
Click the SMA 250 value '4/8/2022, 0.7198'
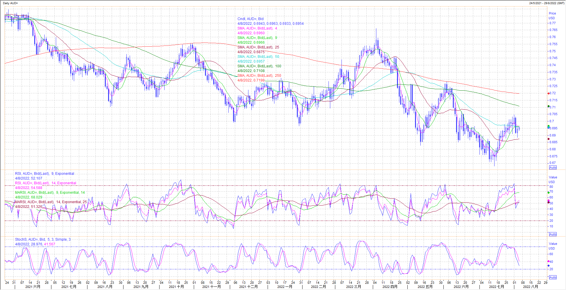pos(251,80)
